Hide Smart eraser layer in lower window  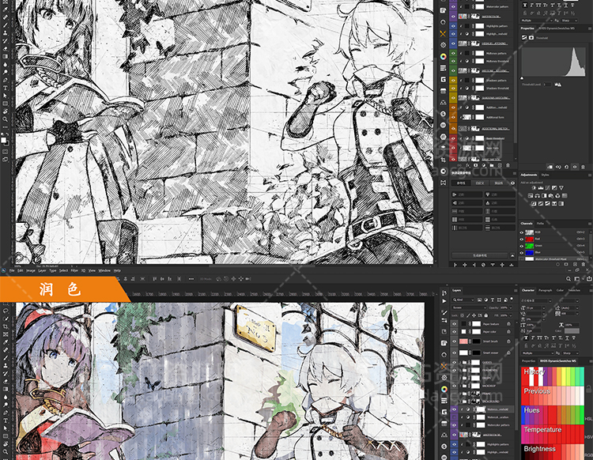[x=454, y=353]
